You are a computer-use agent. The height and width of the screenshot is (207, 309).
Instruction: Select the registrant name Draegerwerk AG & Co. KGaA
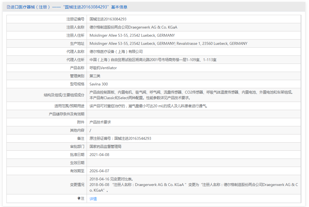[x=133, y=27]
